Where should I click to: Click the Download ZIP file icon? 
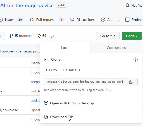[x=46, y=117]
